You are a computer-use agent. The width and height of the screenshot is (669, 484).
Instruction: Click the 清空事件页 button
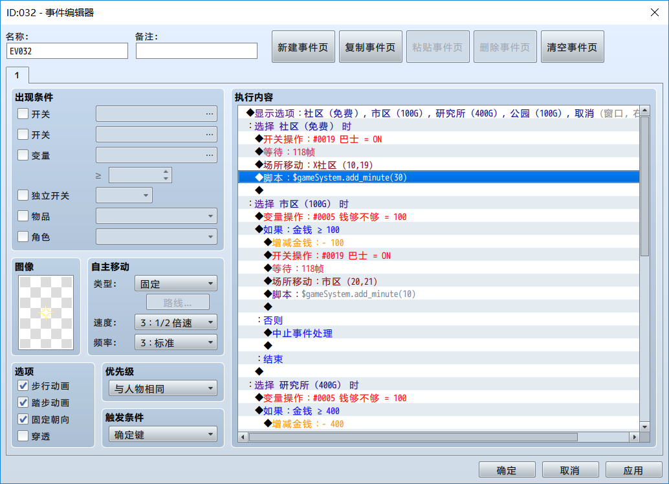coord(573,47)
